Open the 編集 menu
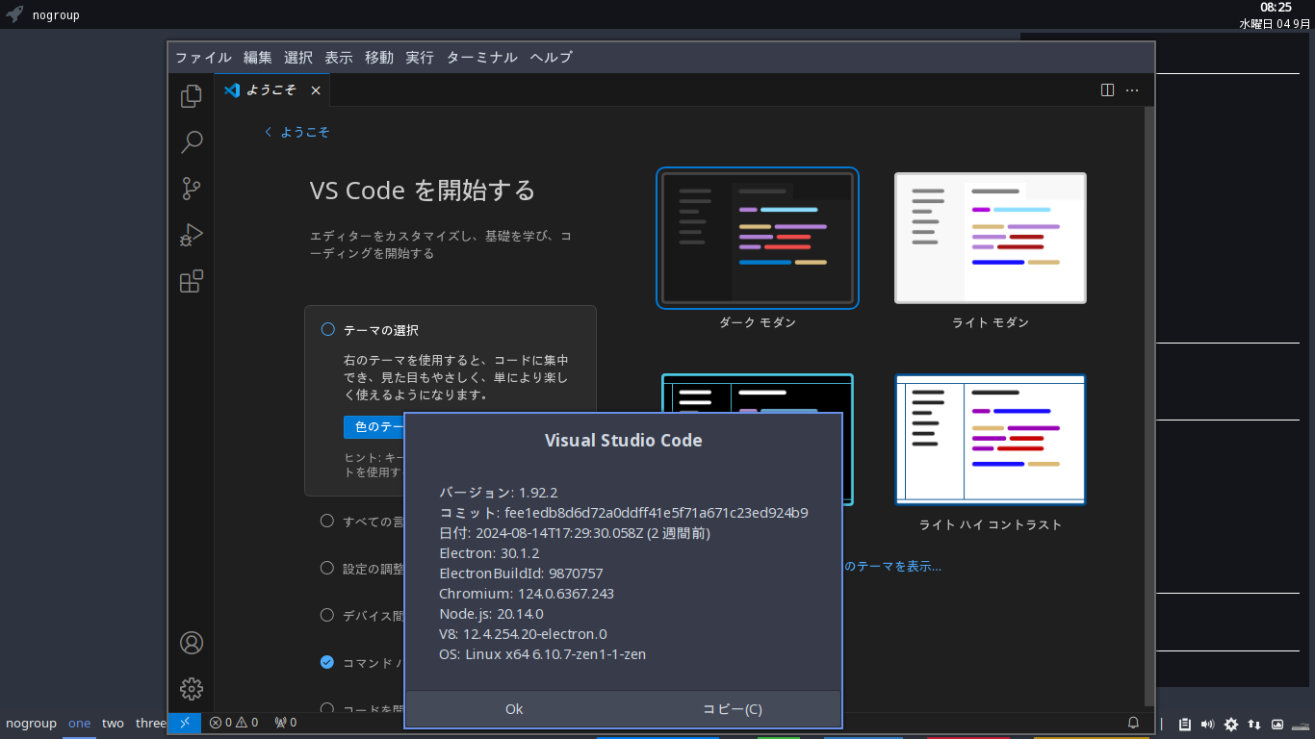The height and width of the screenshot is (739, 1315). click(x=258, y=57)
